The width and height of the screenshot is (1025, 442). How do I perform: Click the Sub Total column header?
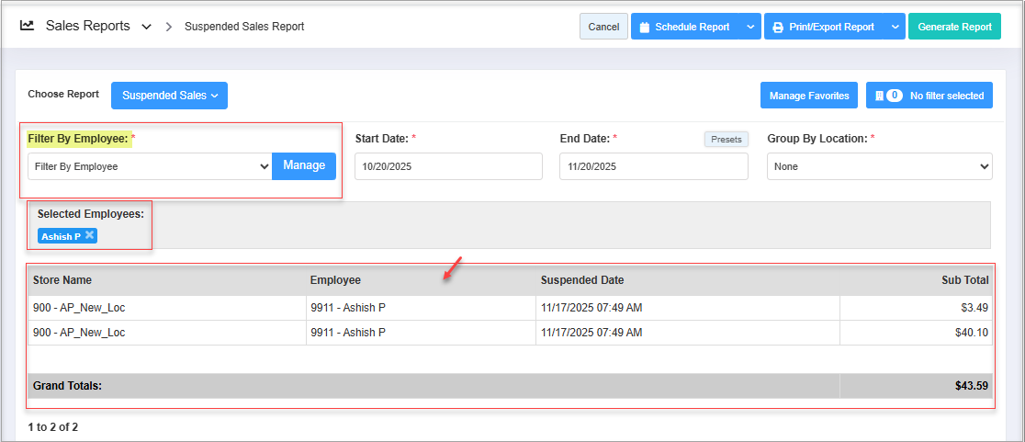964,280
